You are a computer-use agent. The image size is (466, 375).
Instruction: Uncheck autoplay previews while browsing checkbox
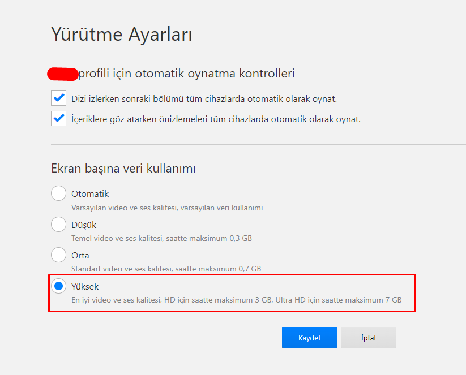tap(58, 119)
